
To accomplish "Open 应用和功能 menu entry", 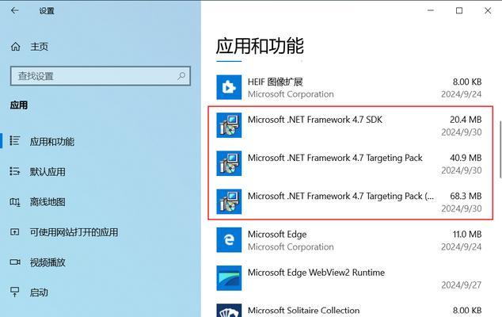I will click(52, 141).
